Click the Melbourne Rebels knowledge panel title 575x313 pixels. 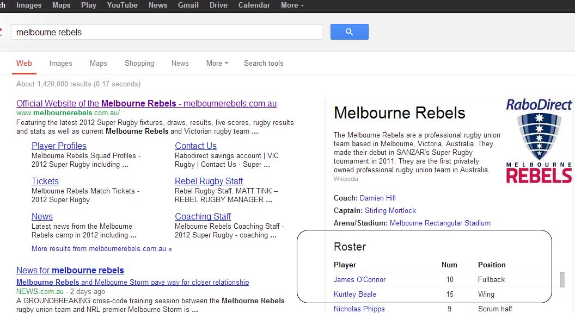(x=399, y=112)
